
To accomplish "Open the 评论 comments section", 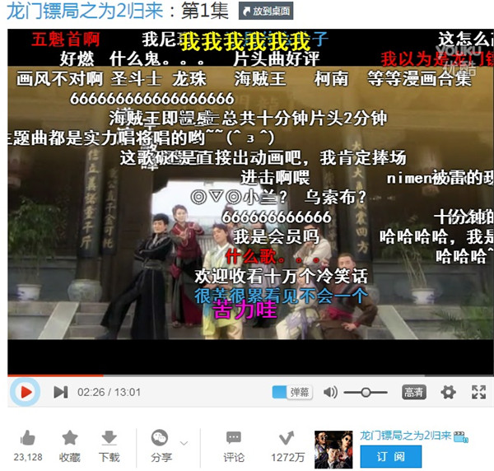I will click(x=234, y=438).
